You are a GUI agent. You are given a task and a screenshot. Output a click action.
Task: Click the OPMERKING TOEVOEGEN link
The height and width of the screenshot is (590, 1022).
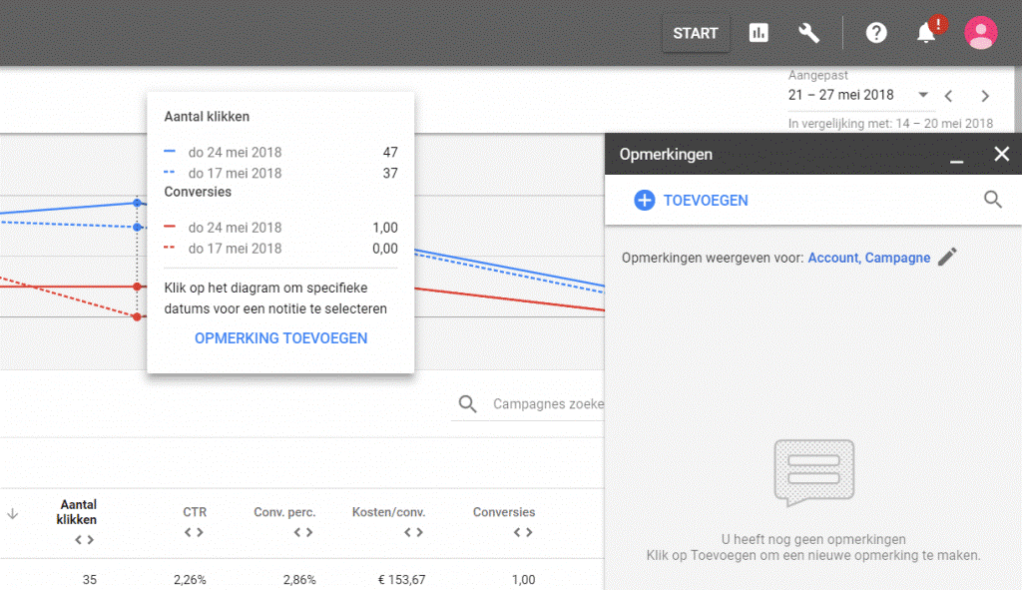(x=280, y=338)
